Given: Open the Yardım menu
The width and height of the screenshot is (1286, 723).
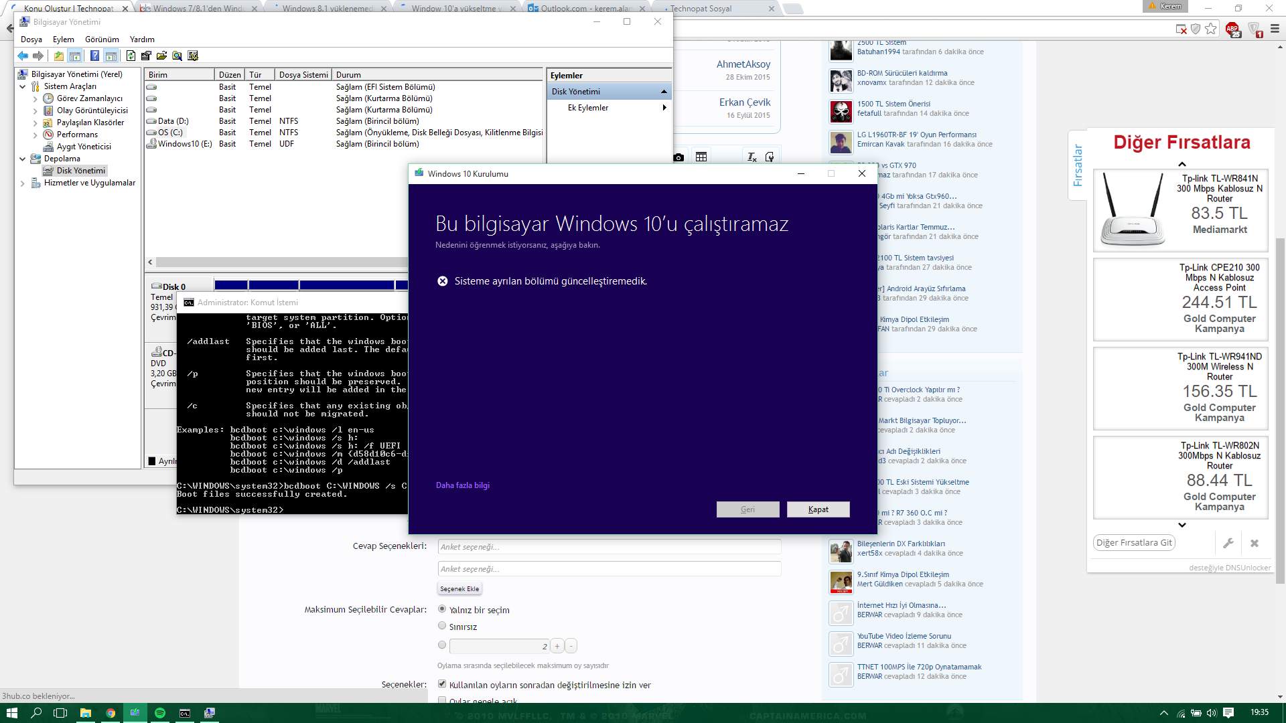Looking at the screenshot, I should 142,39.
